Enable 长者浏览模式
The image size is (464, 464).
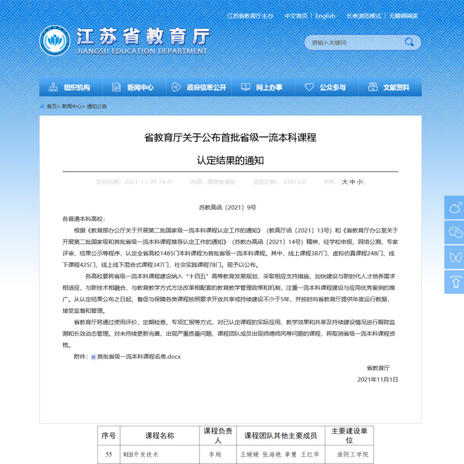(x=364, y=16)
